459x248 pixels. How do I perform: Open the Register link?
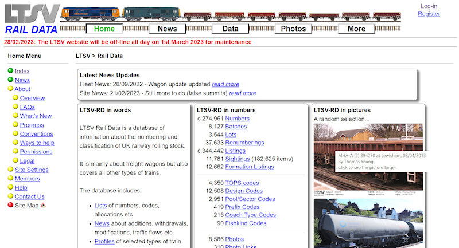pos(429,14)
